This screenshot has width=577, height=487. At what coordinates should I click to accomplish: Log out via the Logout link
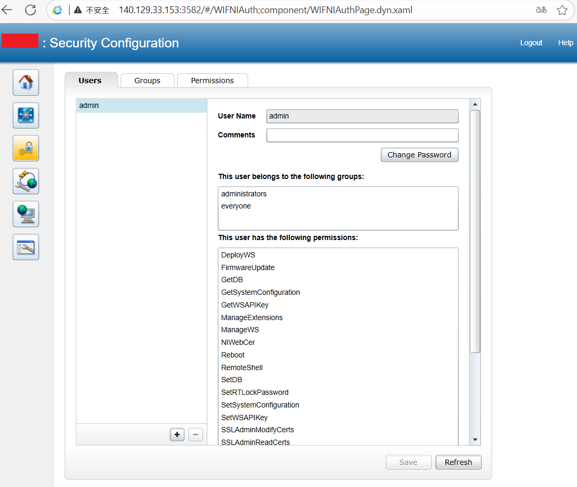(531, 43)
